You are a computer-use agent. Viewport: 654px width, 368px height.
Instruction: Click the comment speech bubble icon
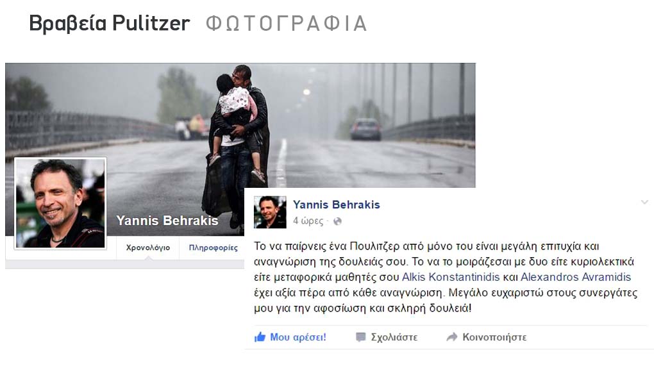361,337
